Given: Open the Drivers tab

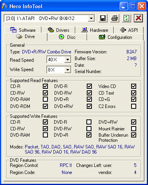Looking at the screenshot, I should tap(58, 30).
